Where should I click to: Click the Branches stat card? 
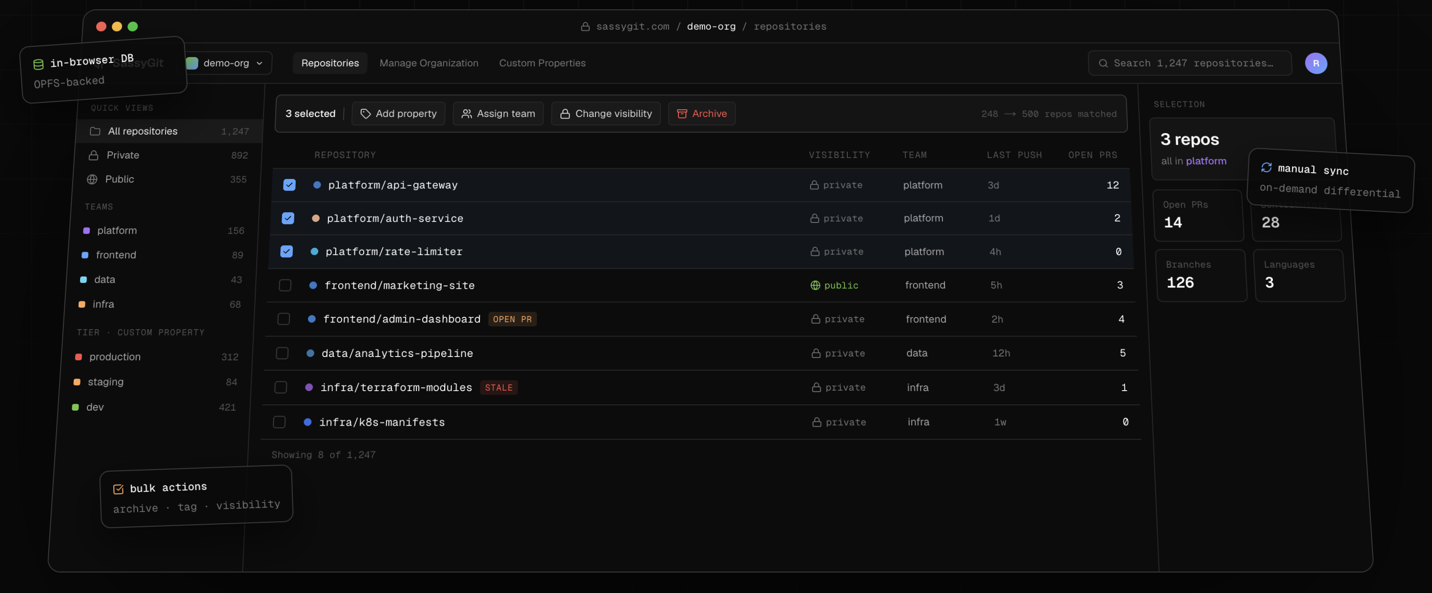(x=1201, y=276)
